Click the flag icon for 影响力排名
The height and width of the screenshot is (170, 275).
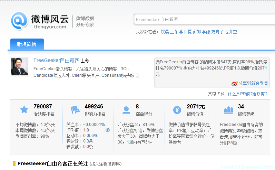(x=75, y=110)
